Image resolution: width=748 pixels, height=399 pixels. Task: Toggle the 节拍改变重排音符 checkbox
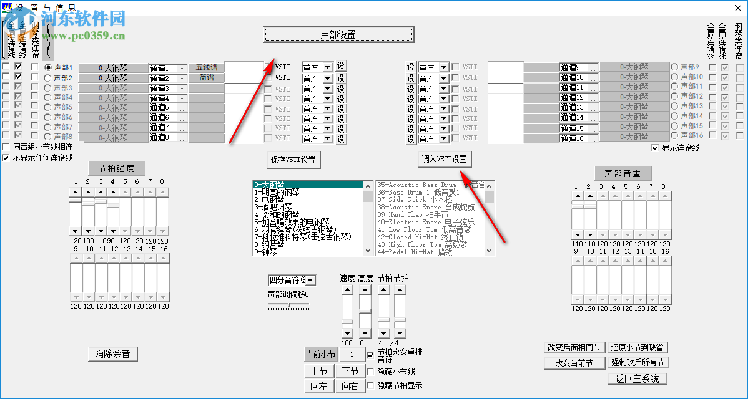click(x=370, y=355)
